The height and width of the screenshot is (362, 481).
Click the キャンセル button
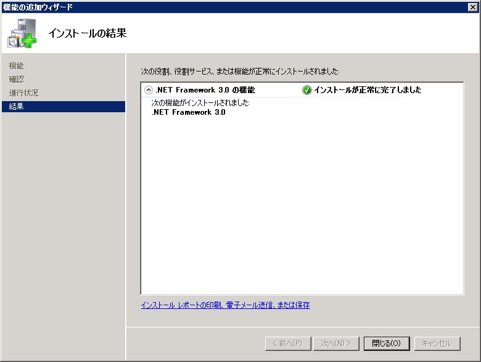(x=437, y=343)
